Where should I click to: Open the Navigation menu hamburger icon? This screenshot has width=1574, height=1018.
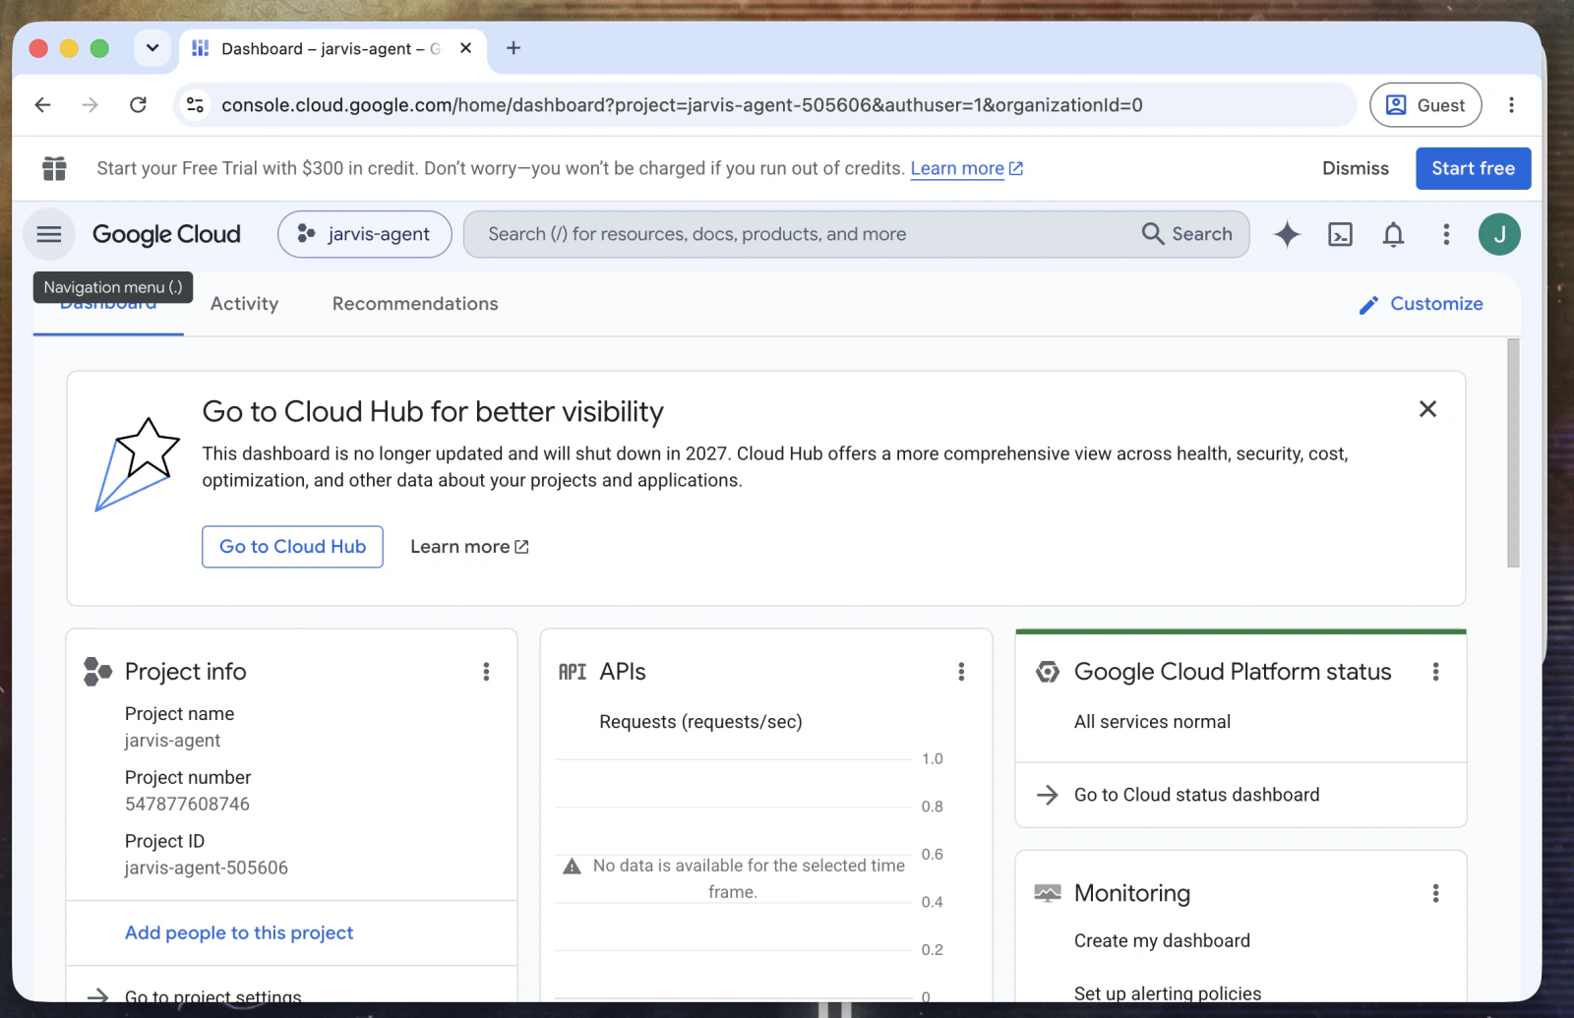[x=49, y=234]
